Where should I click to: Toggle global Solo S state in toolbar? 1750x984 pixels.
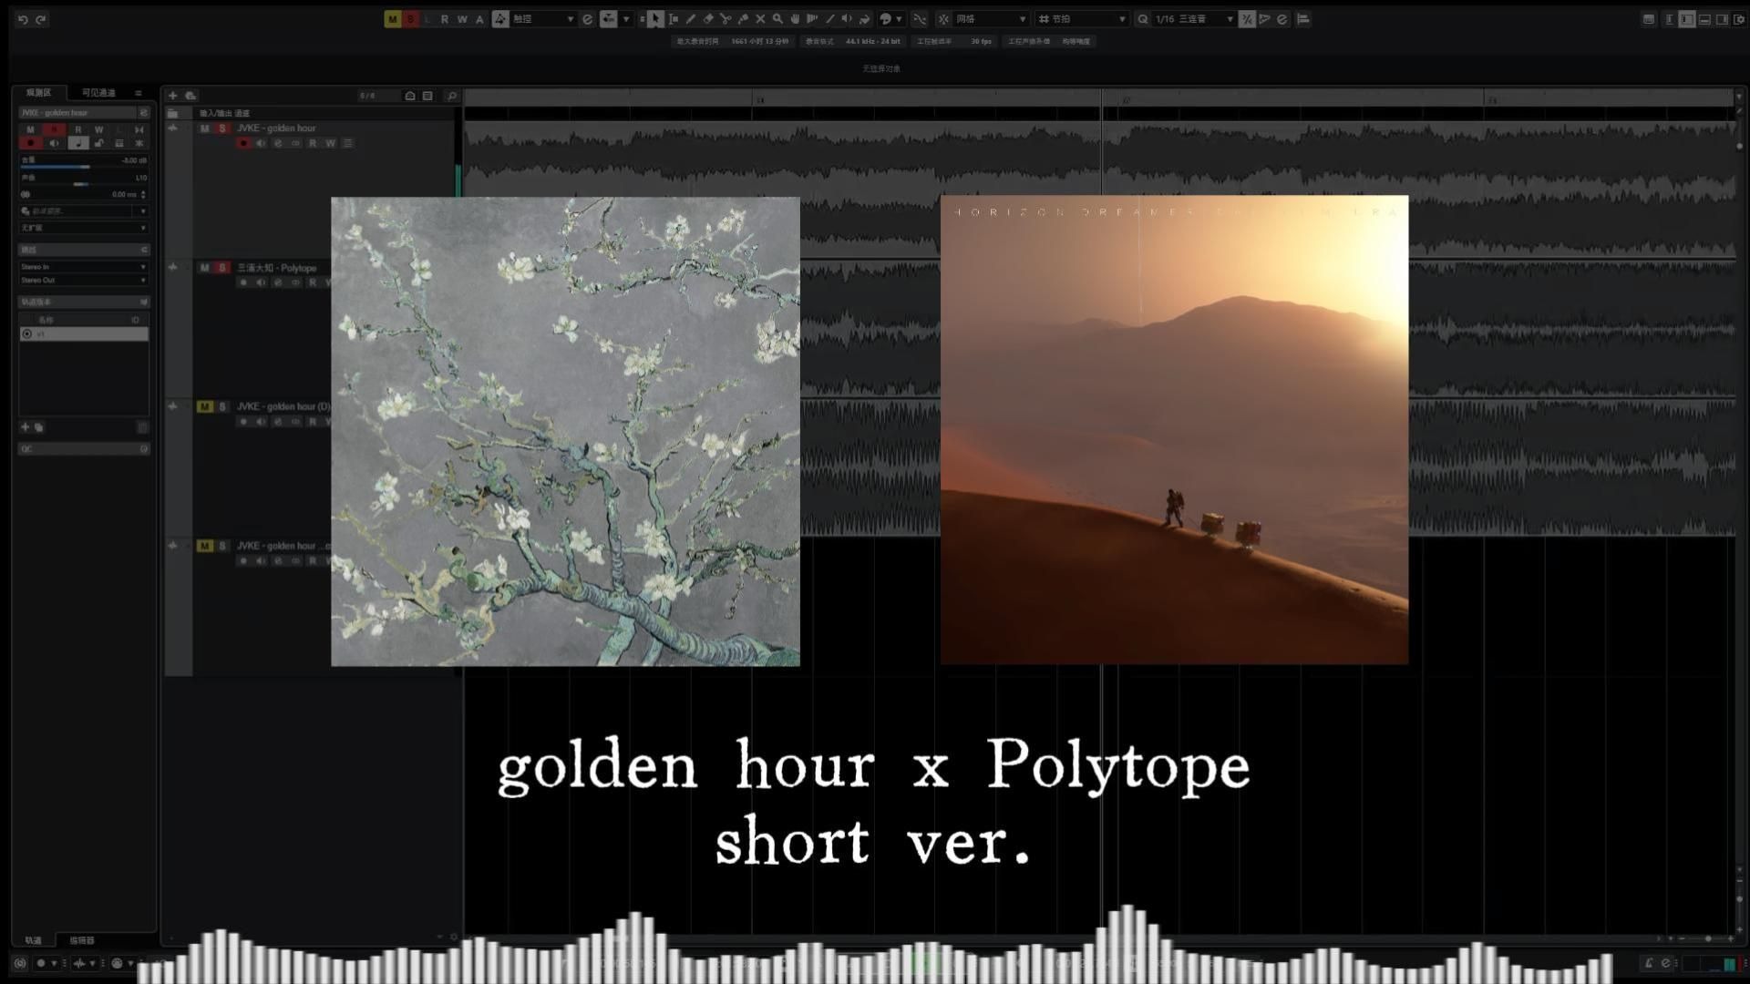[410, 19]
